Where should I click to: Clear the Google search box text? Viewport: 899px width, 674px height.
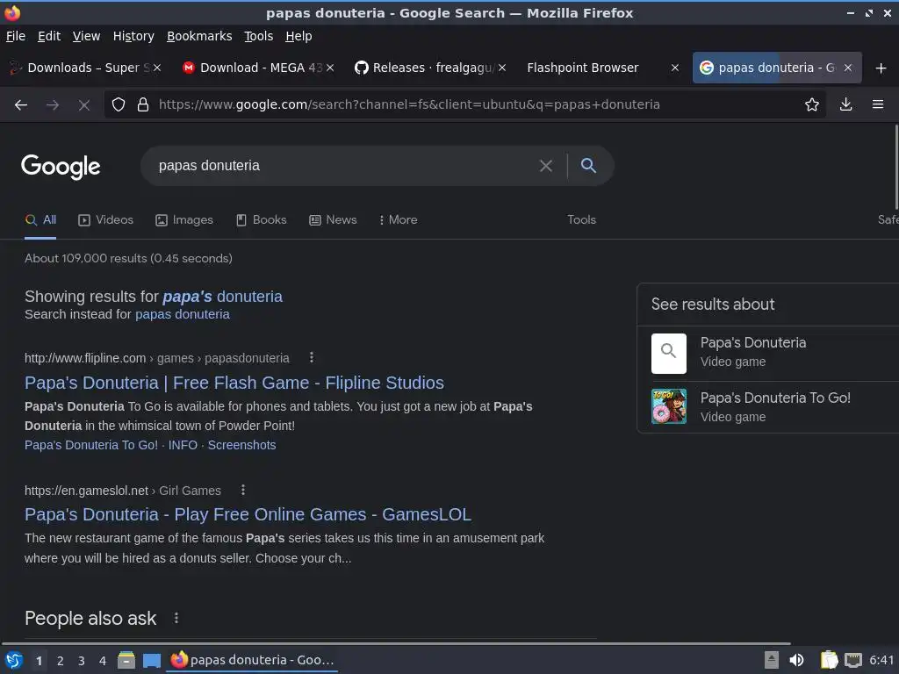tap(546, 166)
